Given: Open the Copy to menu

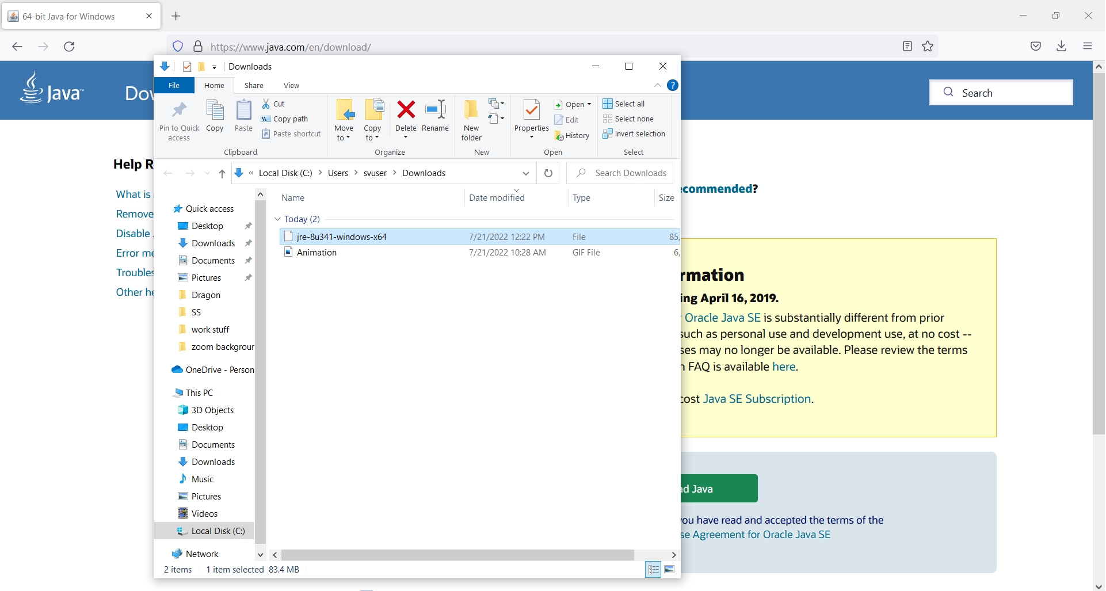Looking at the screenshot, I should (x=372, y=121).
